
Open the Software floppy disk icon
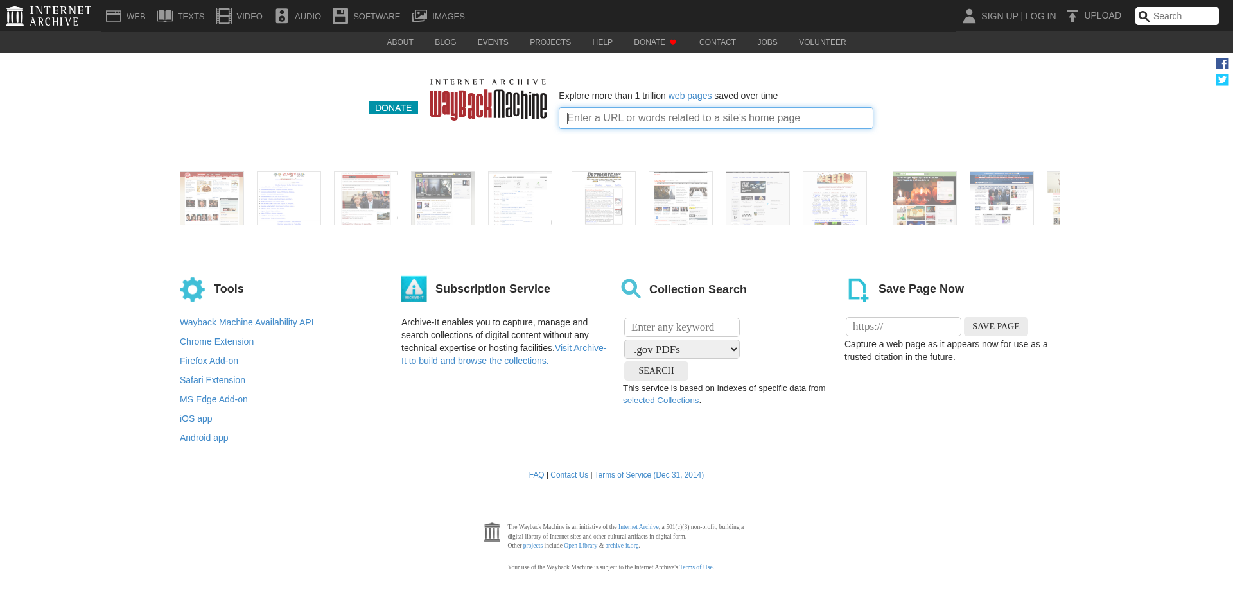pos(340,16)
